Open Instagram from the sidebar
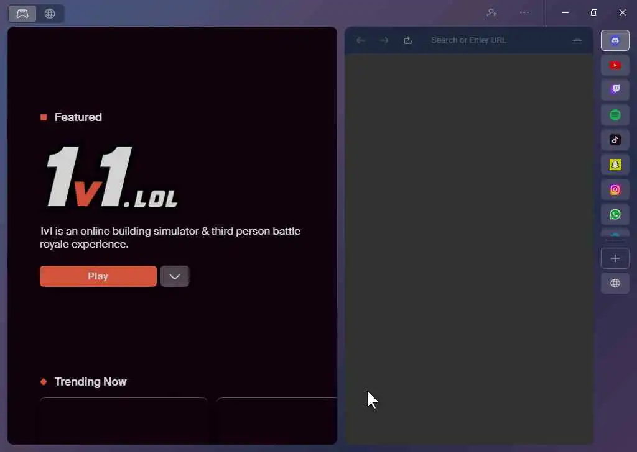 tap(615, 190)
